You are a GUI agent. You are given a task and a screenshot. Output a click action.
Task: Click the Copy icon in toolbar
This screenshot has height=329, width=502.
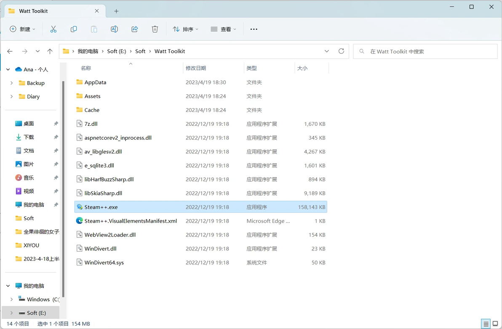pos(74,29)
